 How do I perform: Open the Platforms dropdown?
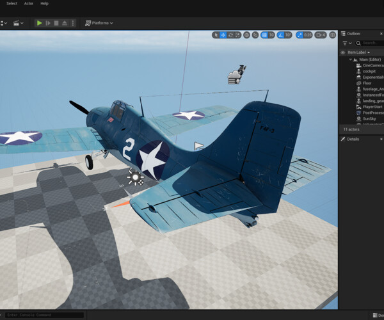click(x=99, y=23)
